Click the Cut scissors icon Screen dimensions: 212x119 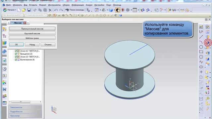coord(35,10)
